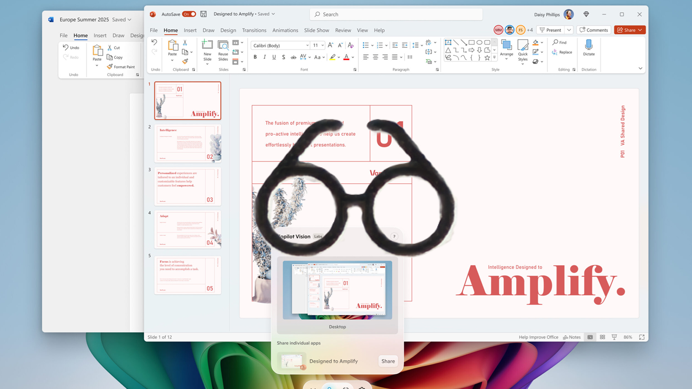Toggle AutoSave switch off
Screen dimensions: 692x389
click(189, 14)
